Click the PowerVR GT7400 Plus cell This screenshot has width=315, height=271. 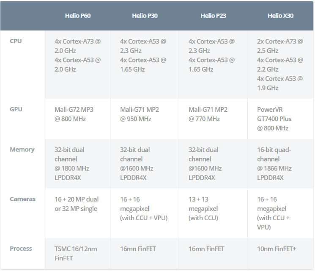[280, 119]
